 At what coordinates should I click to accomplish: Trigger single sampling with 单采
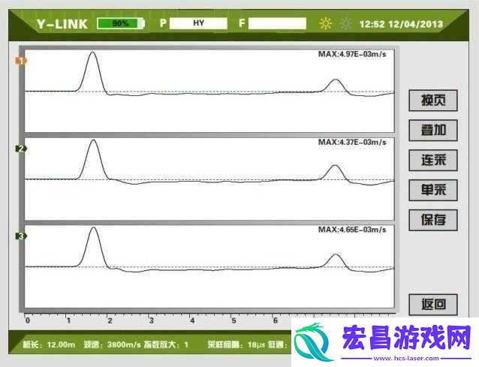coord(433,190)
